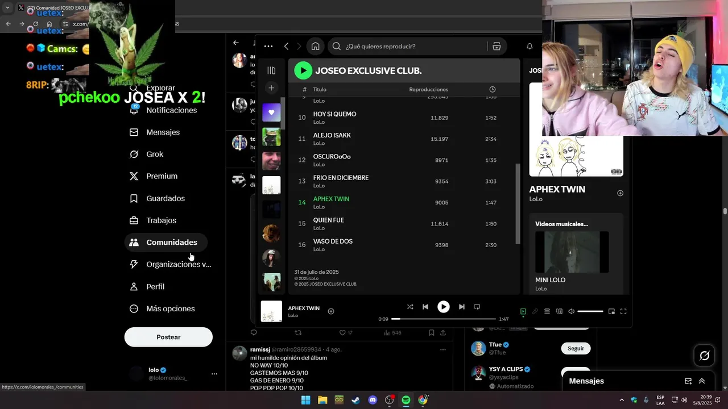Expand the Mensajes drawer chevrons

pos(702,381)
